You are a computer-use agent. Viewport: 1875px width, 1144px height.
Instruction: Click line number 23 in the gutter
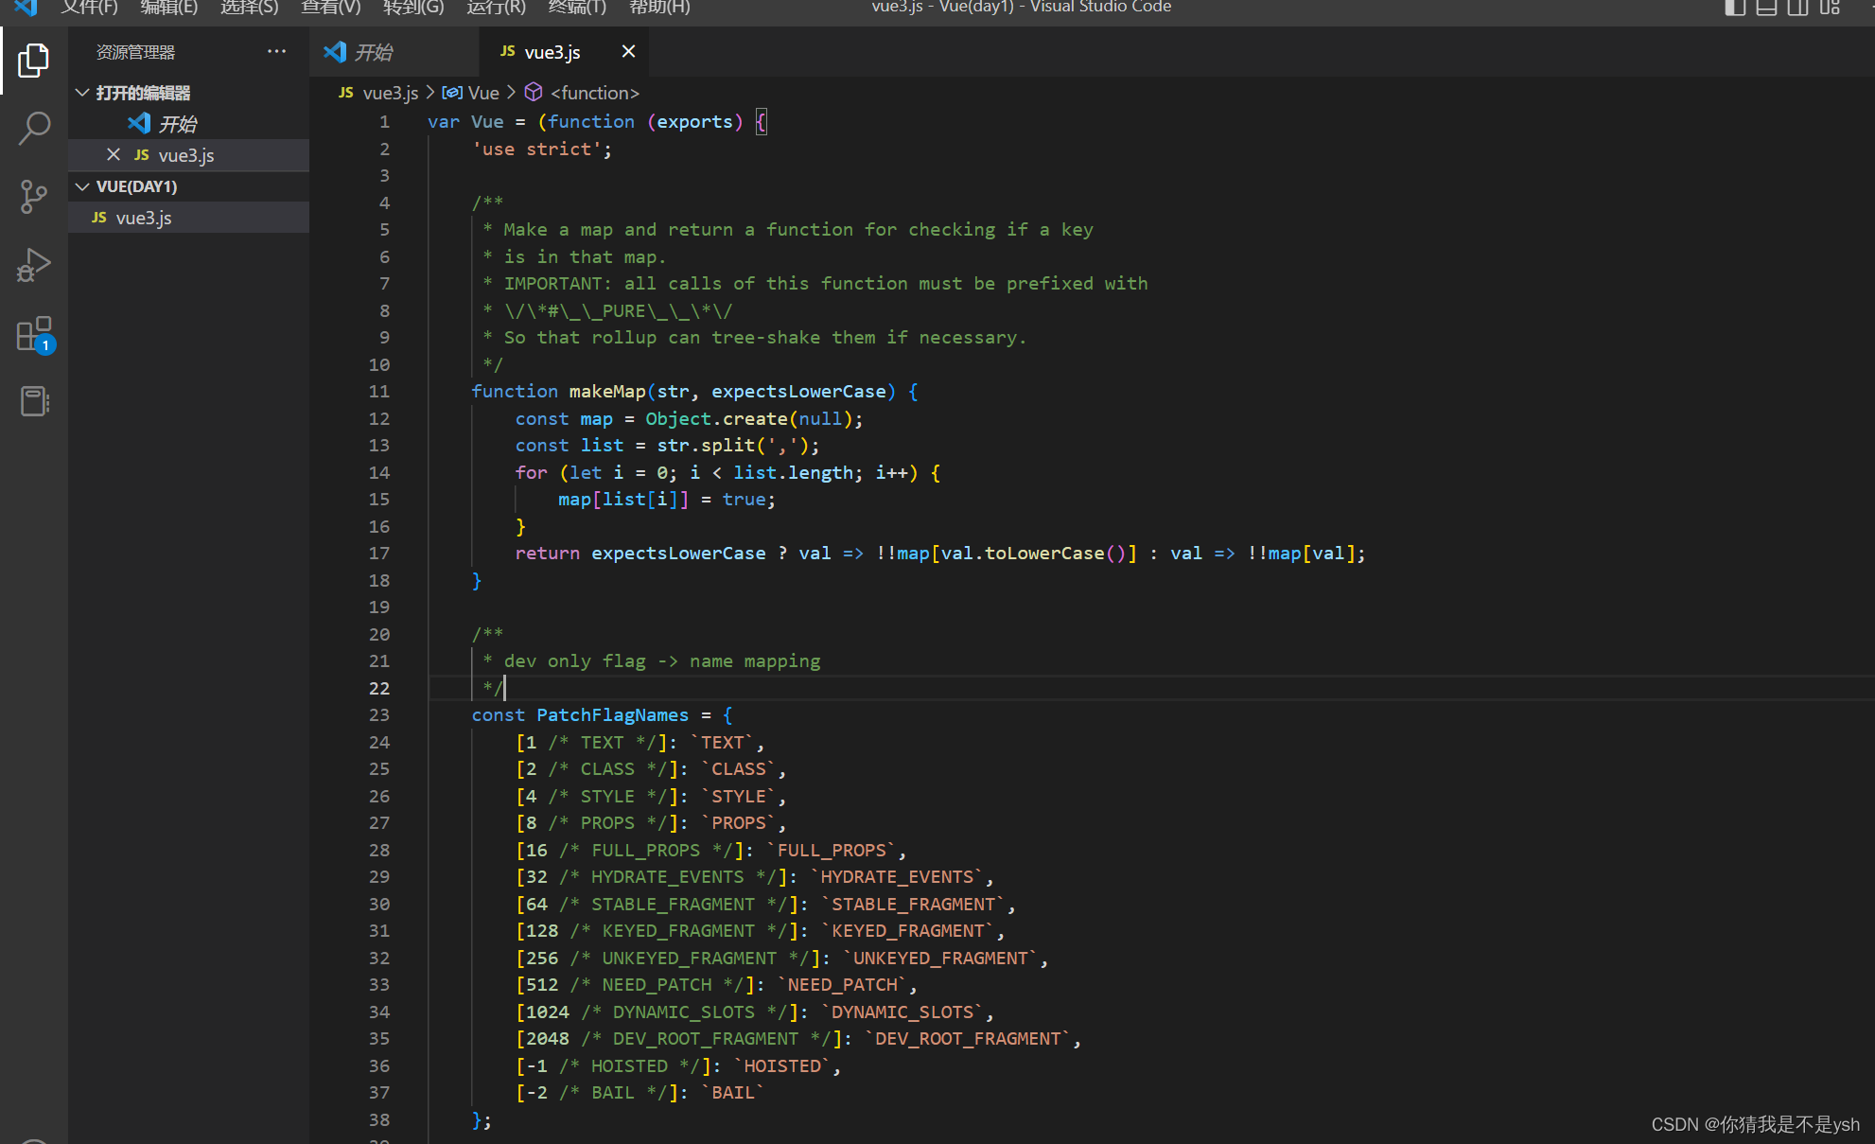pos(379,715)
